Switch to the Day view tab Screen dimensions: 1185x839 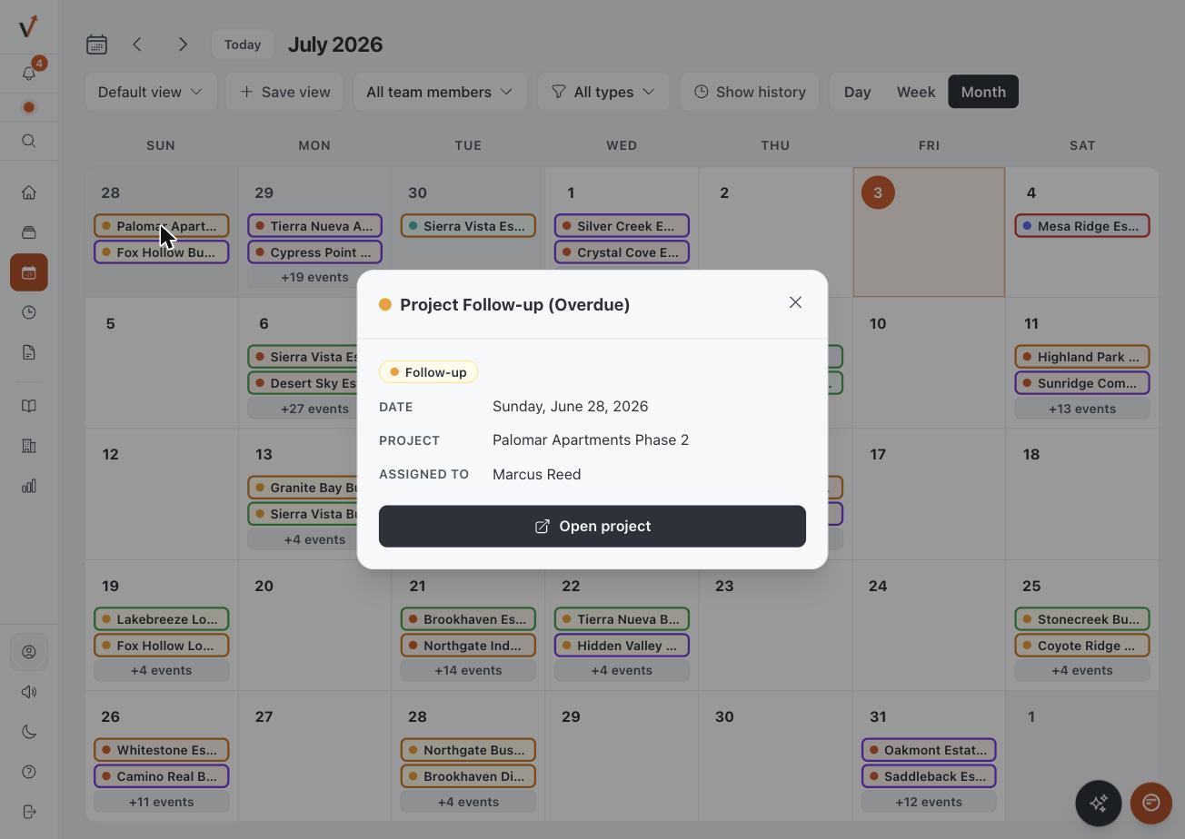pos(857,92)
